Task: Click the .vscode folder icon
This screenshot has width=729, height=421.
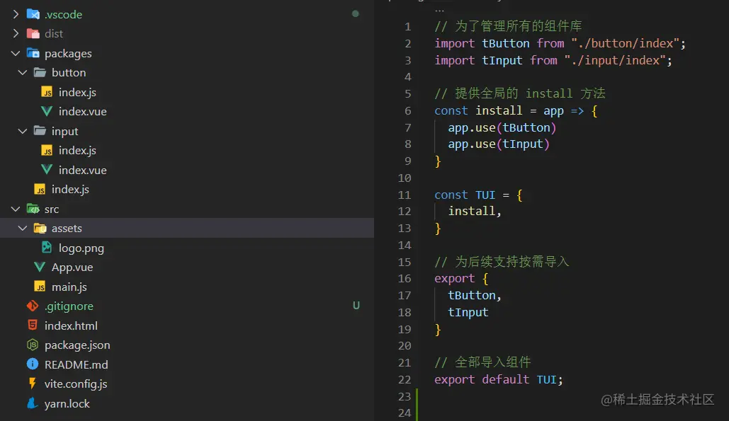Action: click(33, 14)
